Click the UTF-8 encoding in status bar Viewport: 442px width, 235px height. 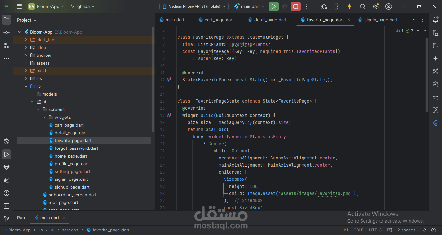pyautogui.click(x=375, y=230)
